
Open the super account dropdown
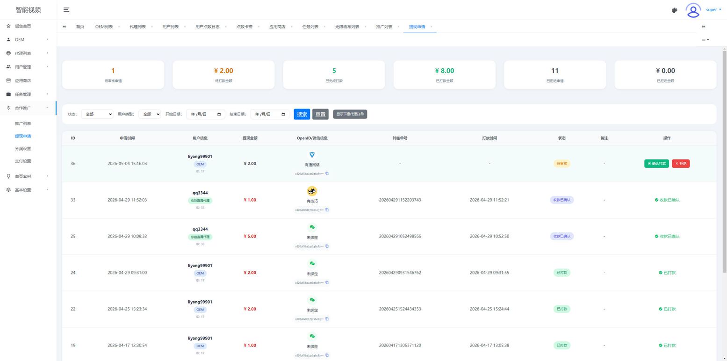pos(713,10)
